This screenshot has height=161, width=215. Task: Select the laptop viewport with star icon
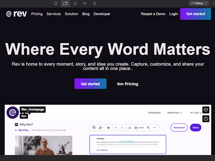pyautogui.click(x=65, y=3)
